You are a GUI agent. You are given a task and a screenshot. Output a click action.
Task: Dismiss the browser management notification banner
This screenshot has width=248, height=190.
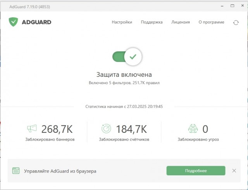[x=234, y=171]
